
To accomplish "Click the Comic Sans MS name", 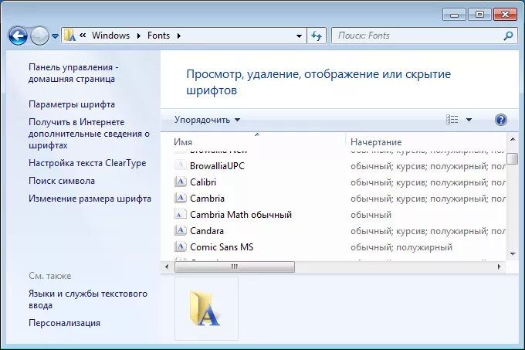I will click(222, 247).
